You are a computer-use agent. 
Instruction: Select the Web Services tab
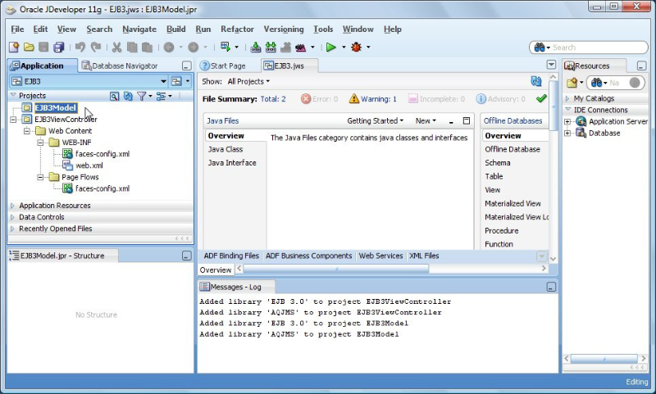tap(380, 256)
